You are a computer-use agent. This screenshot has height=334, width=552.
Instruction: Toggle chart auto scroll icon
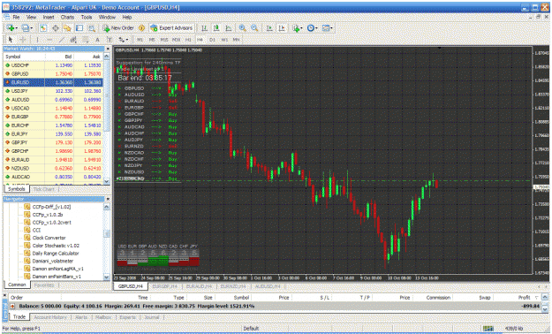[x=269, y=28]
